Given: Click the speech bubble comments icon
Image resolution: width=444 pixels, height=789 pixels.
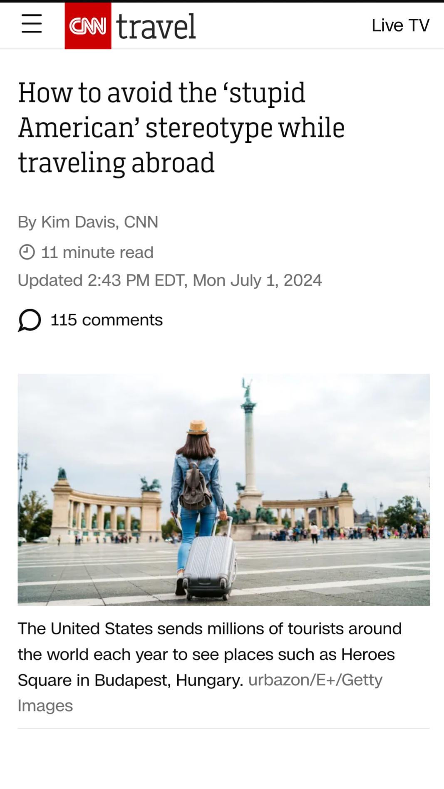Looking at the screenshot, I should pyautogui.click(x=29, y=320).
